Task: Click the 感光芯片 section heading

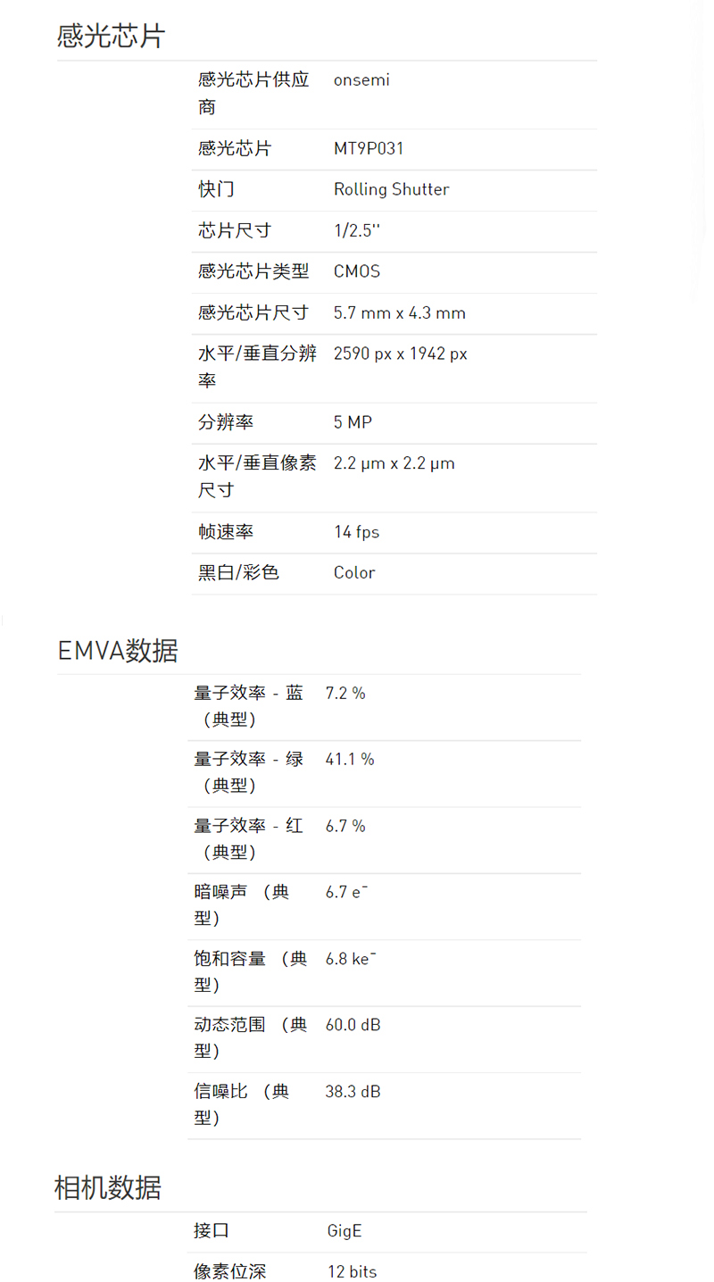Action: pos(111,36)
